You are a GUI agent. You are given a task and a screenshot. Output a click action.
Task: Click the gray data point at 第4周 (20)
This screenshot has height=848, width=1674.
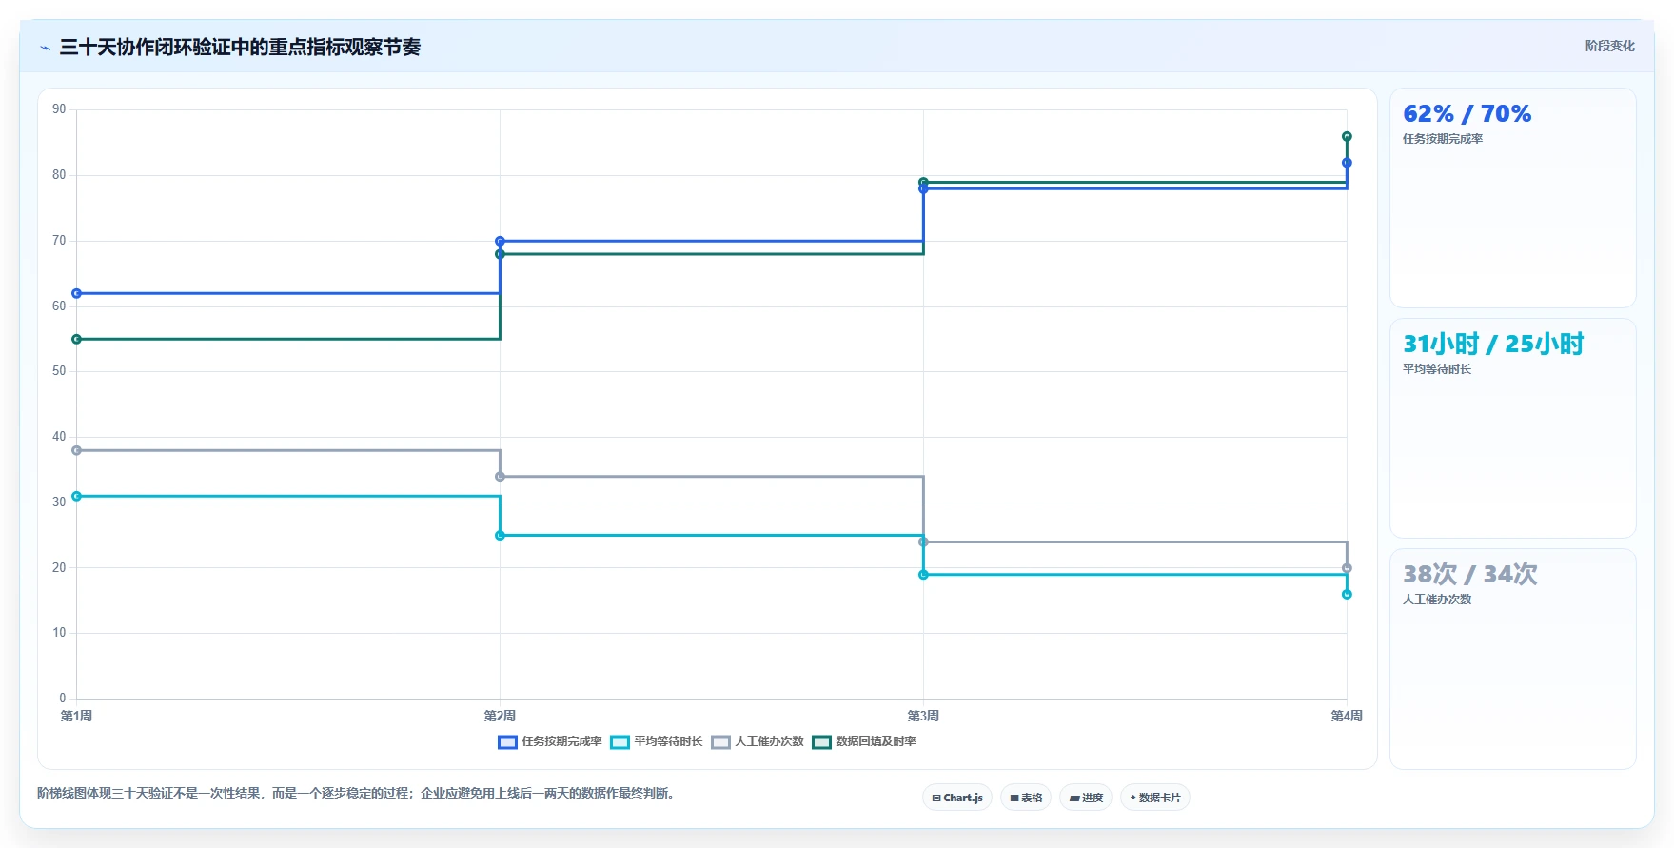click(x=1347, y=568)
